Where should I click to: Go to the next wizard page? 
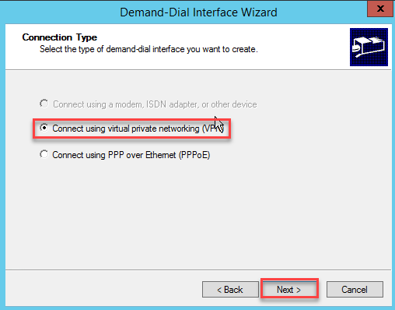pyautogui.click(x=289, y=289)
